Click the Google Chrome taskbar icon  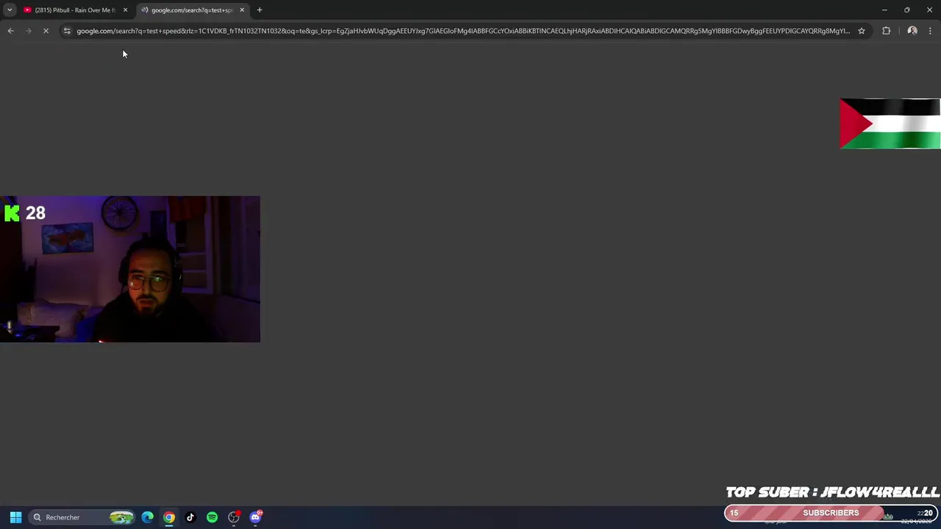[169, 517]
